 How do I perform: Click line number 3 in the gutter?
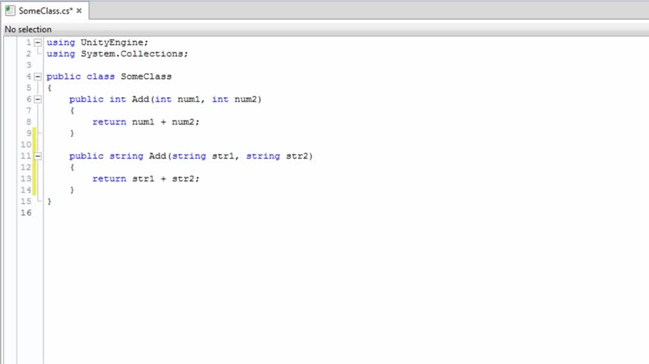[x=29, y=65]
